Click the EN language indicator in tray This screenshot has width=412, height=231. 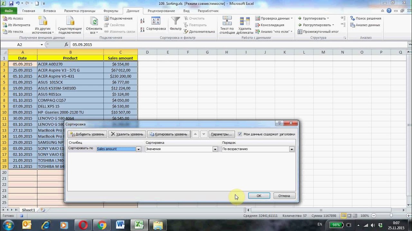pos(320,224)
